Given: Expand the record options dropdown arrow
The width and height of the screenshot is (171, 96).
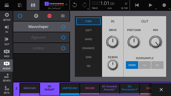Looking at the screenshot, I should (x=169, y=9).
